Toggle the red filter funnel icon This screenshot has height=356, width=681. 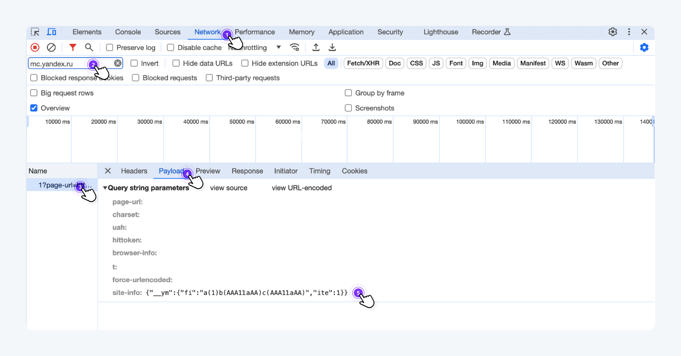(x=72, y=47)
